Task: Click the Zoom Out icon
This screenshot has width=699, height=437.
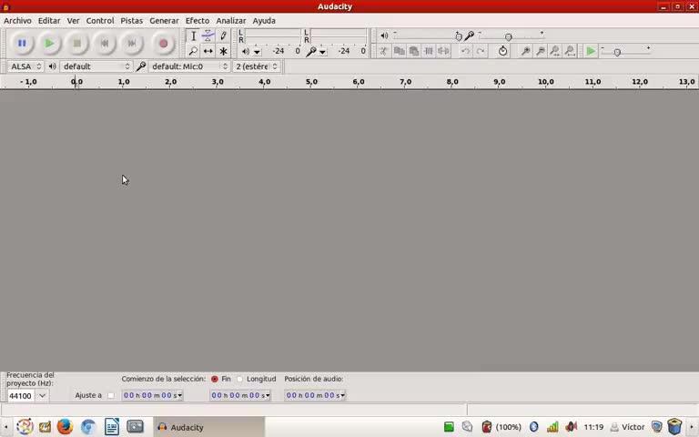Action: click(x=541, y=51)
